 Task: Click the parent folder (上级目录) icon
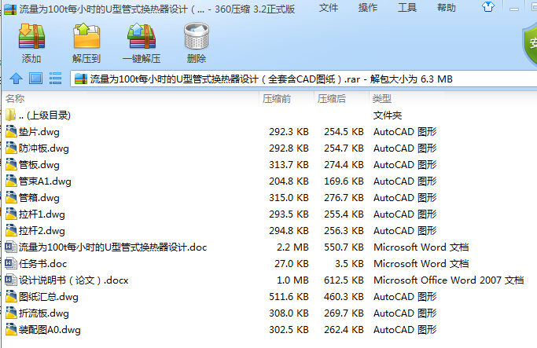11,115
